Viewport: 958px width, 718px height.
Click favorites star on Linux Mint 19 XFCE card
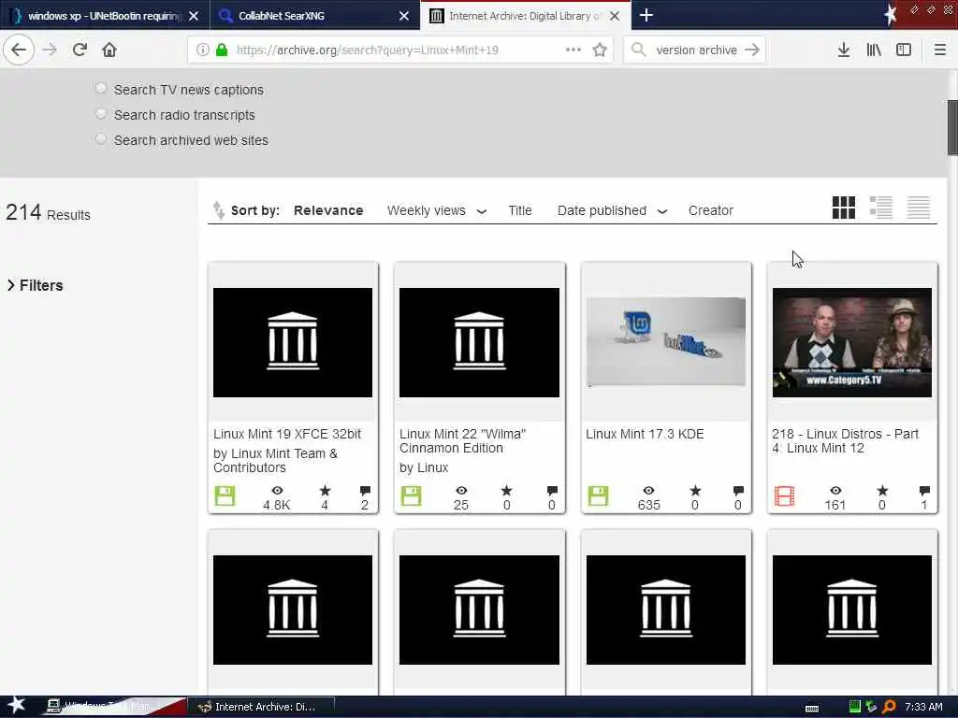coord(325,490)
